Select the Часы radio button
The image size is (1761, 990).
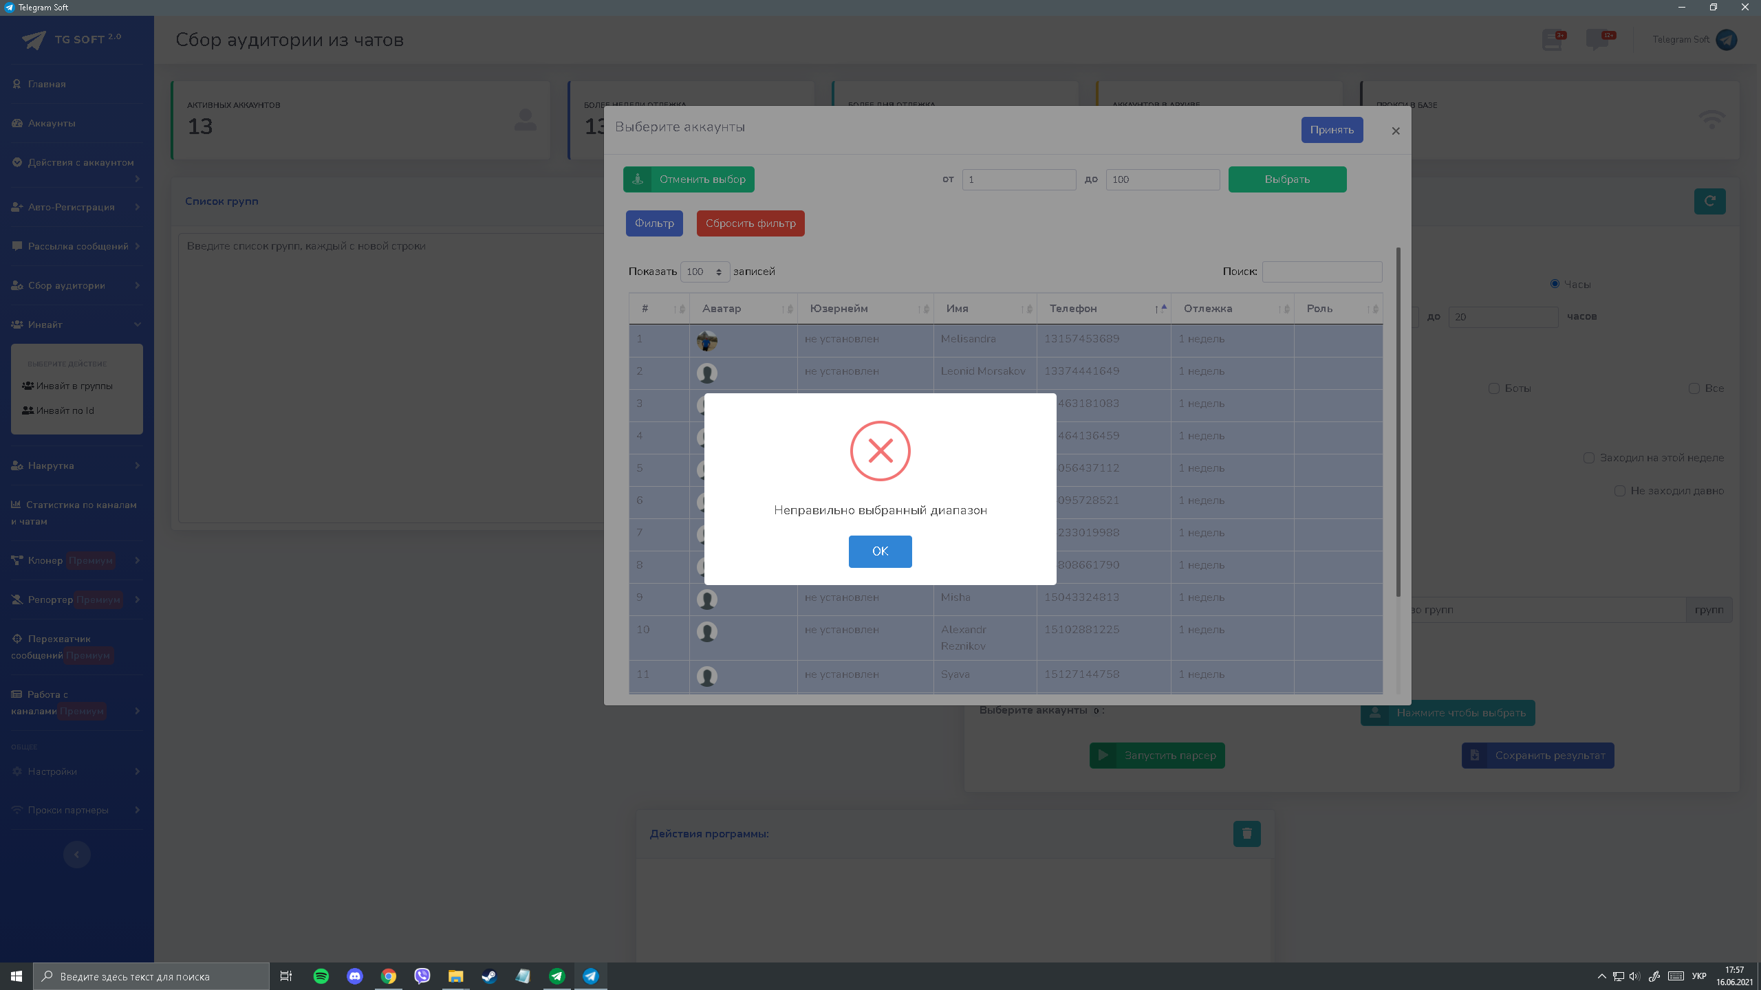tap(1555, 284)
